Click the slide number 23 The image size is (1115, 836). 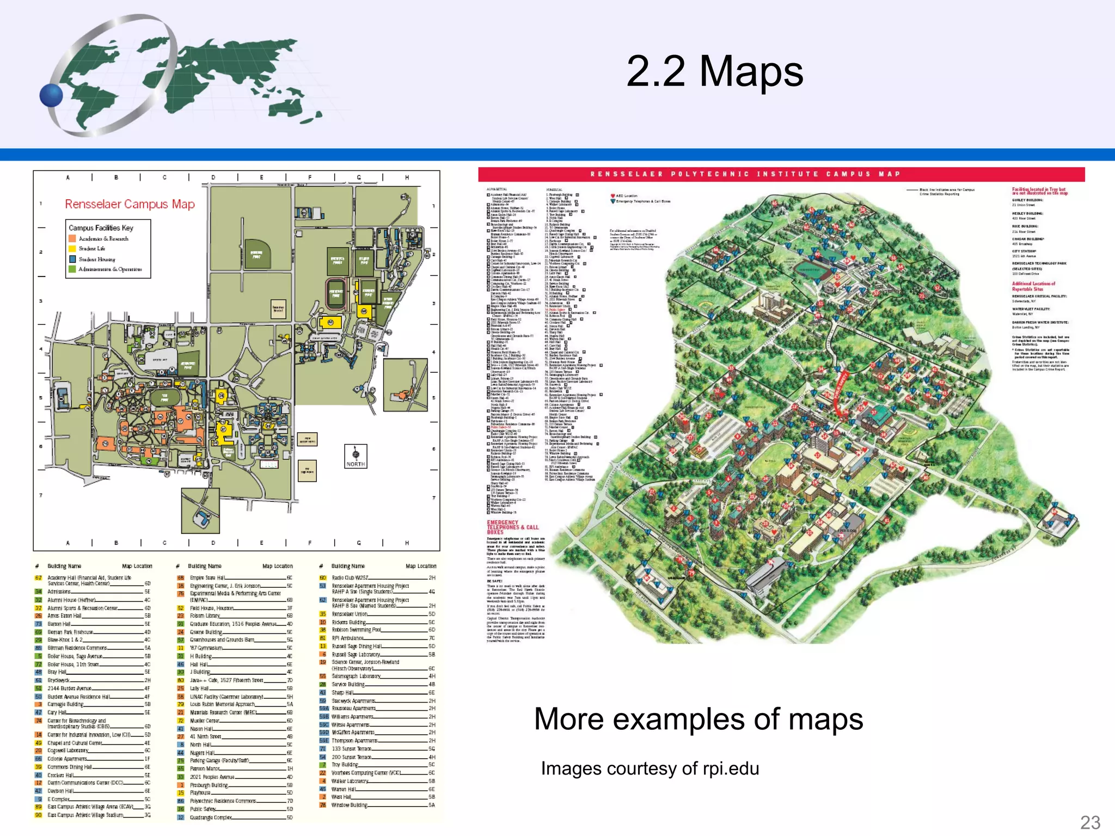pos(1090,822)
